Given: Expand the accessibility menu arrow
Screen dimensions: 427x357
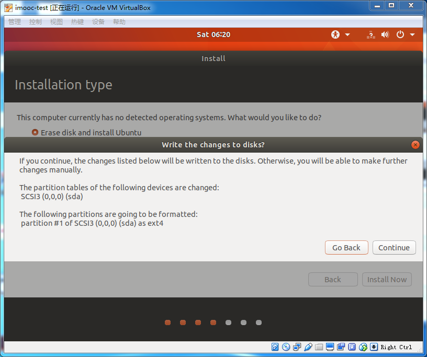Looking at the screenshot, I should click(x=347, y=35).
